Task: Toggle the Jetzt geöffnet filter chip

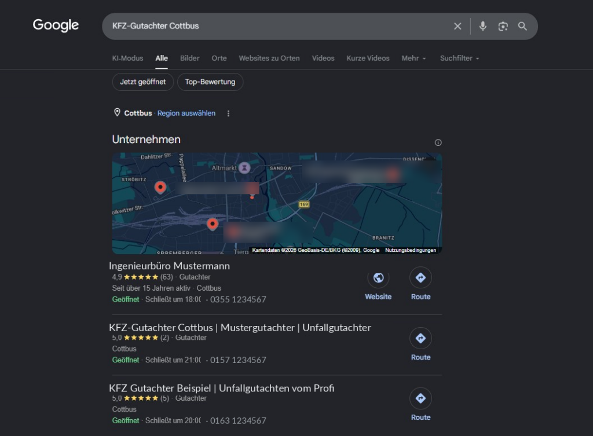Action: point(143,82)
